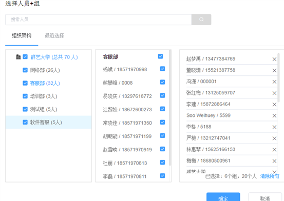Image resolution: width=284 pixels, height=201 pixels.
Task: Uncheck 客服部 (32人) tree checkbox
Action: coord(25,83)
